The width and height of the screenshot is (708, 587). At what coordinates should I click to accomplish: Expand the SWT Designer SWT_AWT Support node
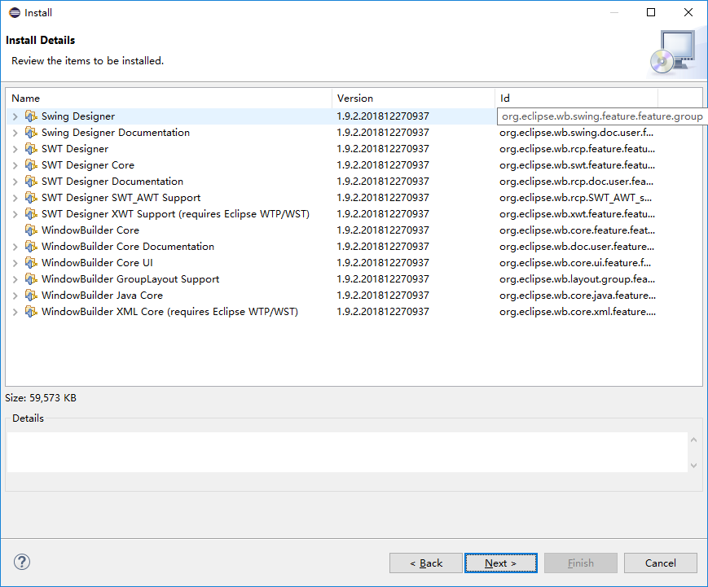15,198
